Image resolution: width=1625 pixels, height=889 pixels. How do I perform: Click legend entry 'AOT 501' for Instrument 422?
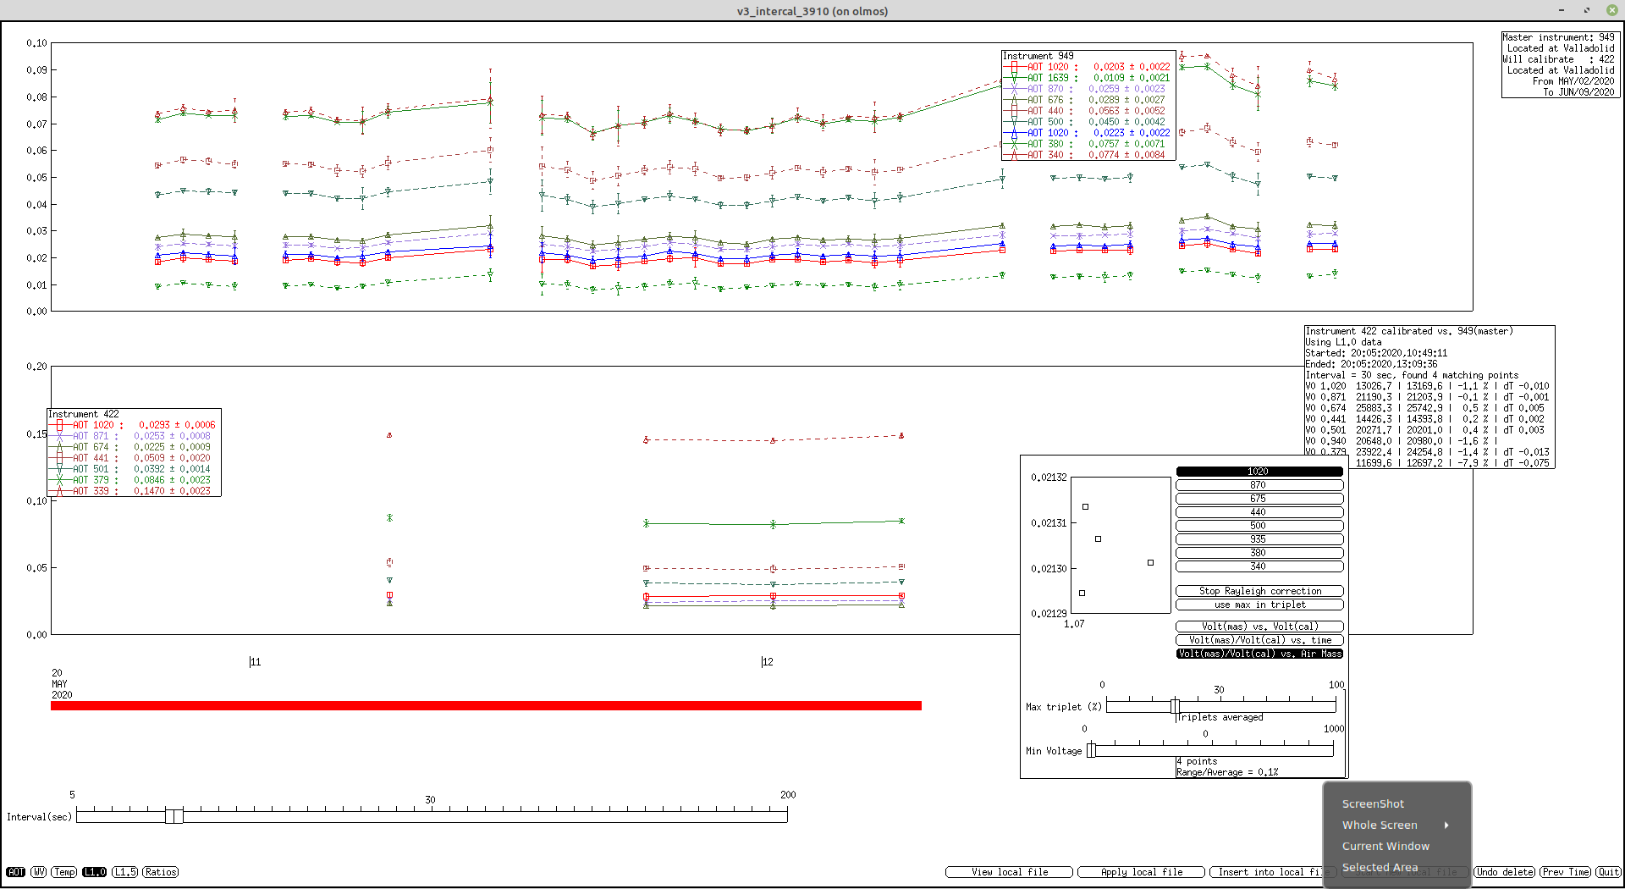tap(130, 469)
